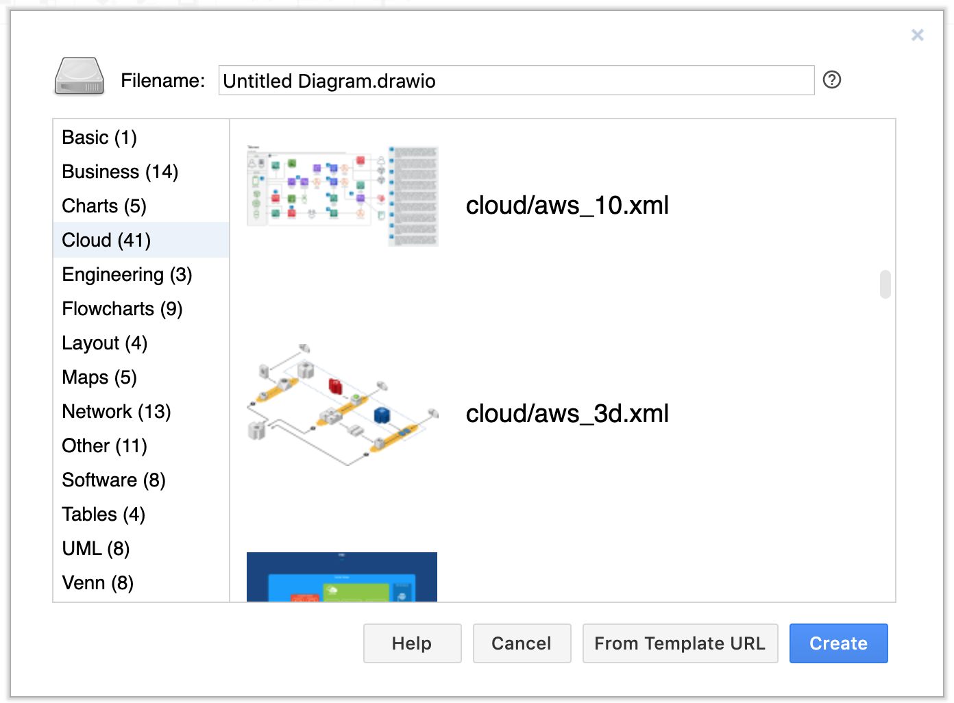The width and height of the screenshot is (954, 703).
Task: Show the Venn diagram templates
Action: [97, 582]
